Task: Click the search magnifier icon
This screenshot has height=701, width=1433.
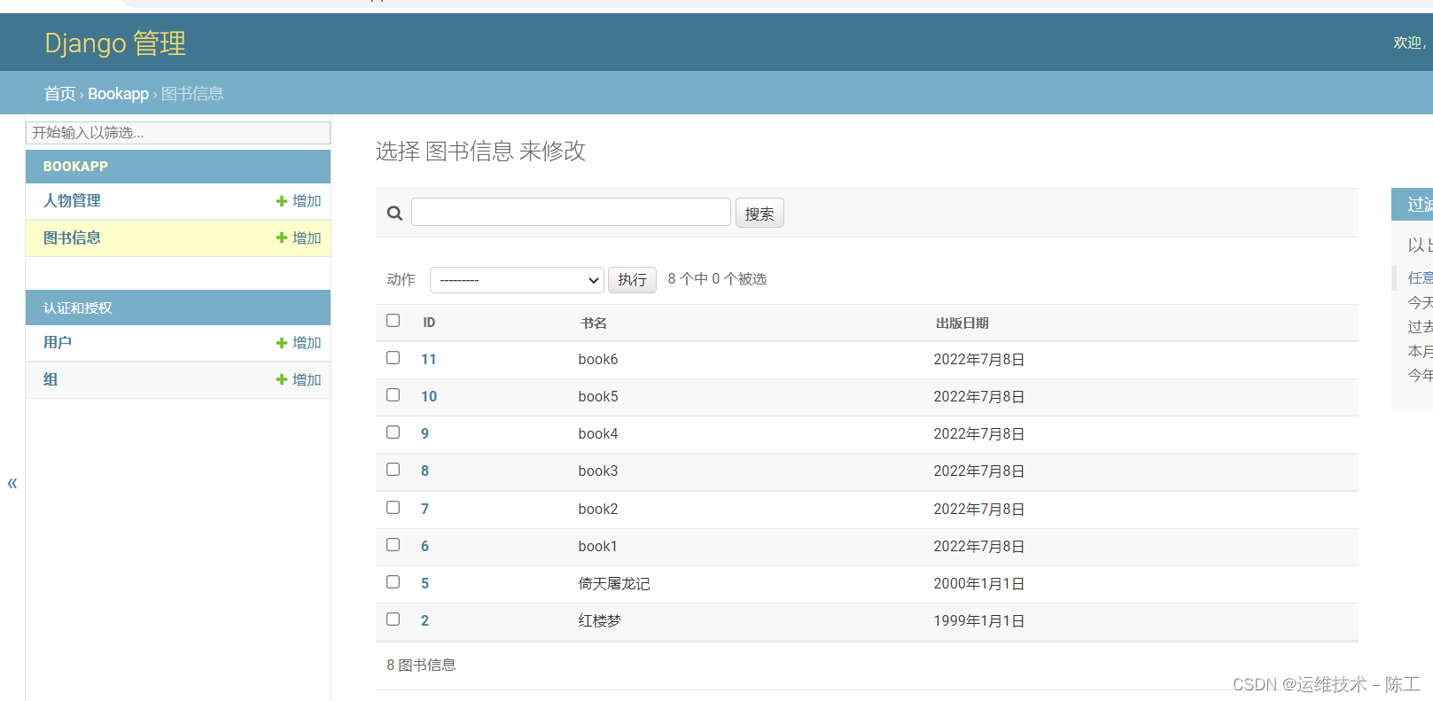Action: coord(395,213)
